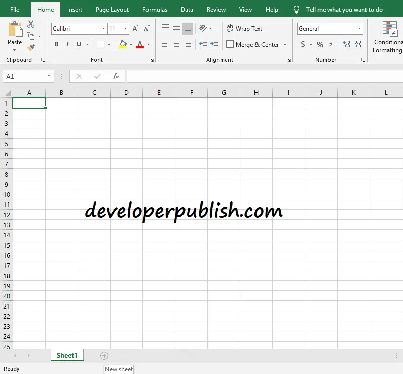Click the Select All corner triangle

8,93
